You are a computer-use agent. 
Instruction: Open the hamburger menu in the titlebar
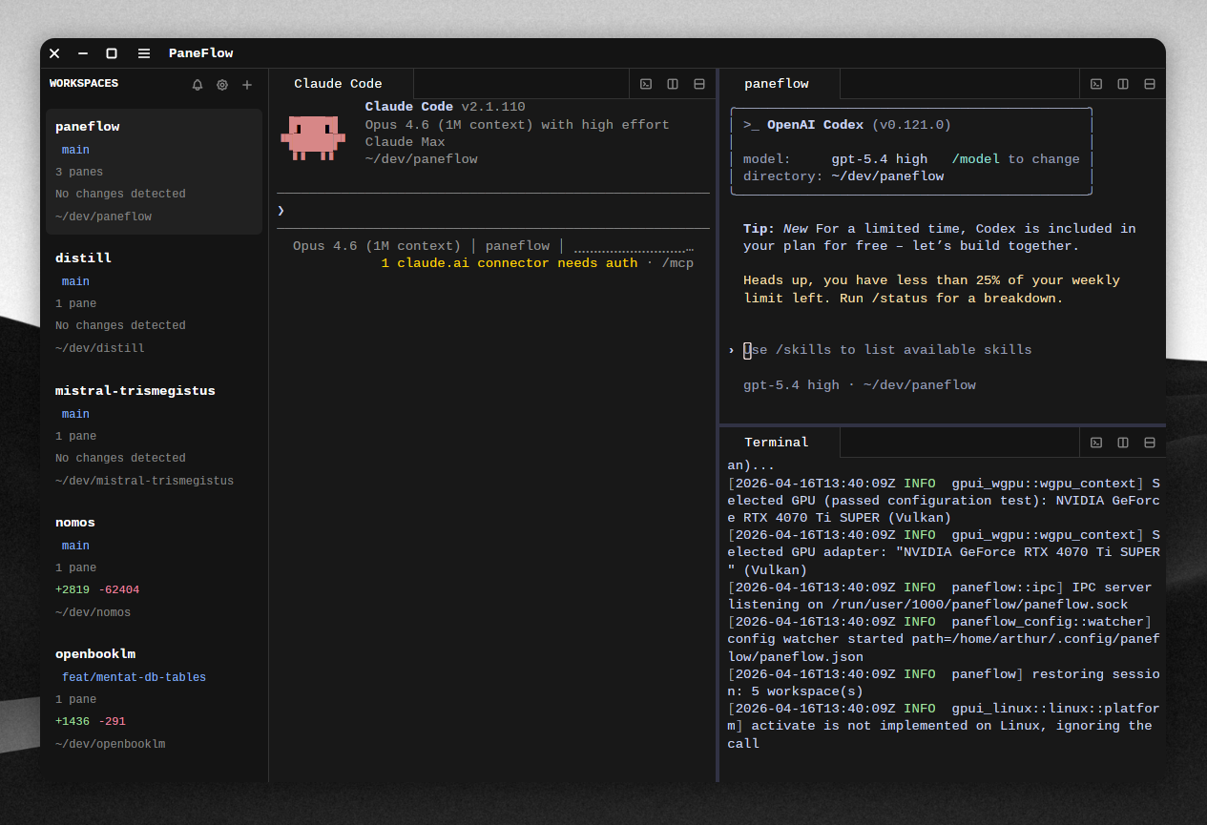[x=143, y=53]
